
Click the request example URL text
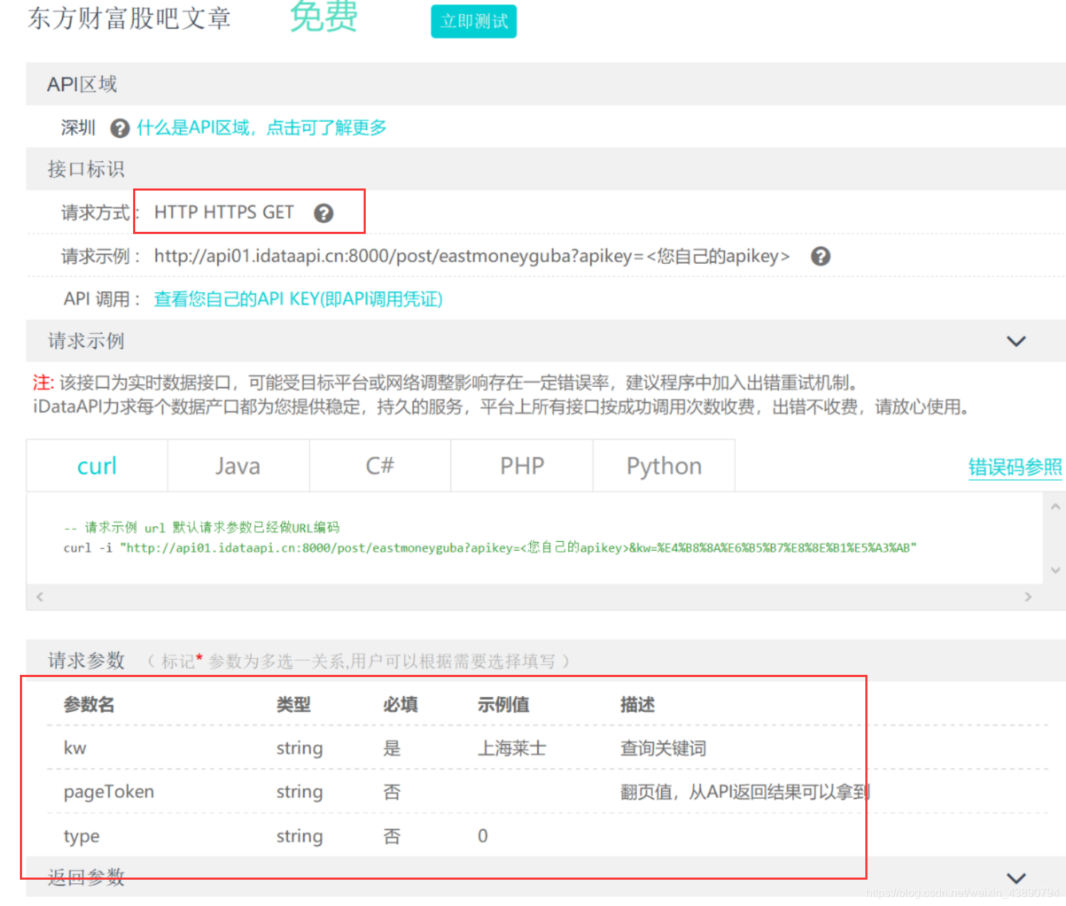(x=472, y=256)
